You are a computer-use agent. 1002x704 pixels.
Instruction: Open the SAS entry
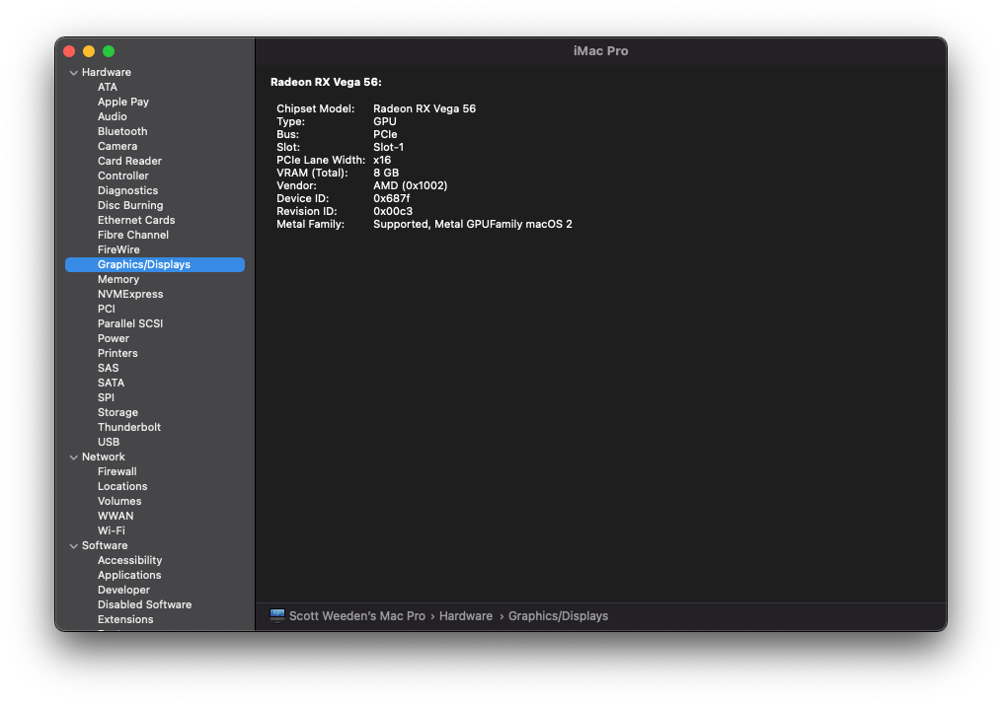(x=108, y=368)
